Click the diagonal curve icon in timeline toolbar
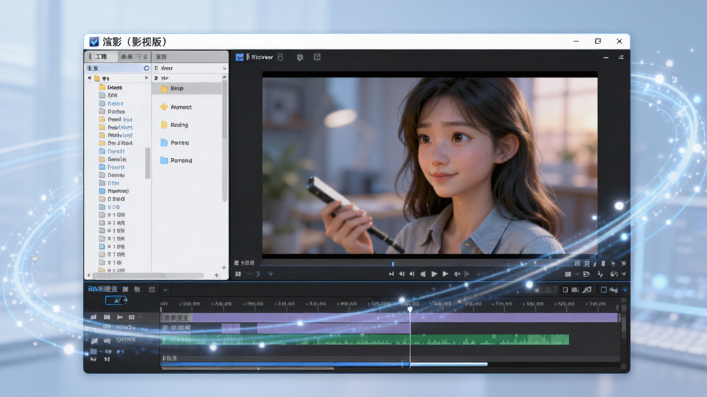Image resolution: width=707 pixels, height=397 pixels. [587, 290]
